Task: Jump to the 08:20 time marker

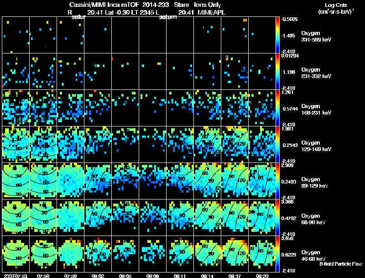Action: [262, 276]
